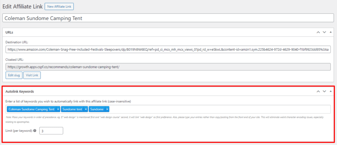Remove the Sundome tent keyword tag
Image resolution: width=337 pixels, height=145 pixels.
click(x=86, y=109)
